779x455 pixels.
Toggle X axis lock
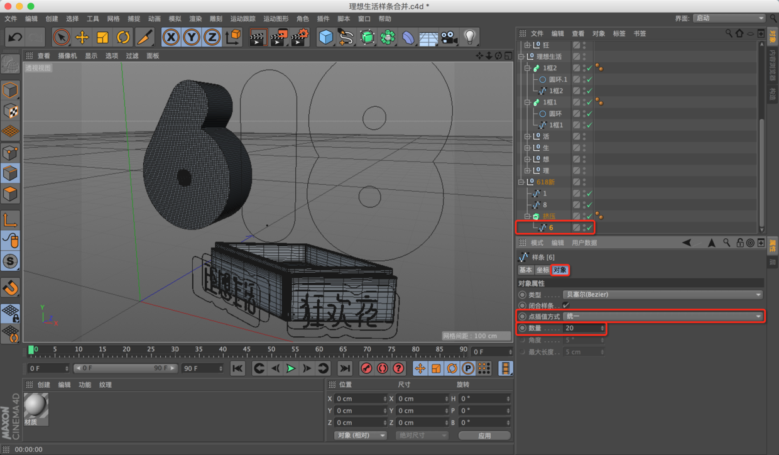[x=170, y=37]
